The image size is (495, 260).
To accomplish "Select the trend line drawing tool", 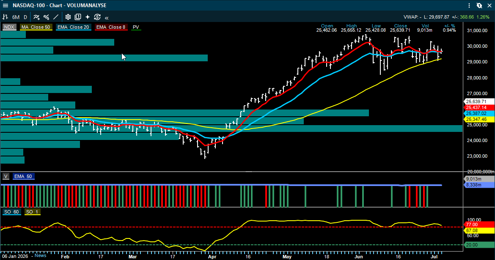I will coord(56,17).
